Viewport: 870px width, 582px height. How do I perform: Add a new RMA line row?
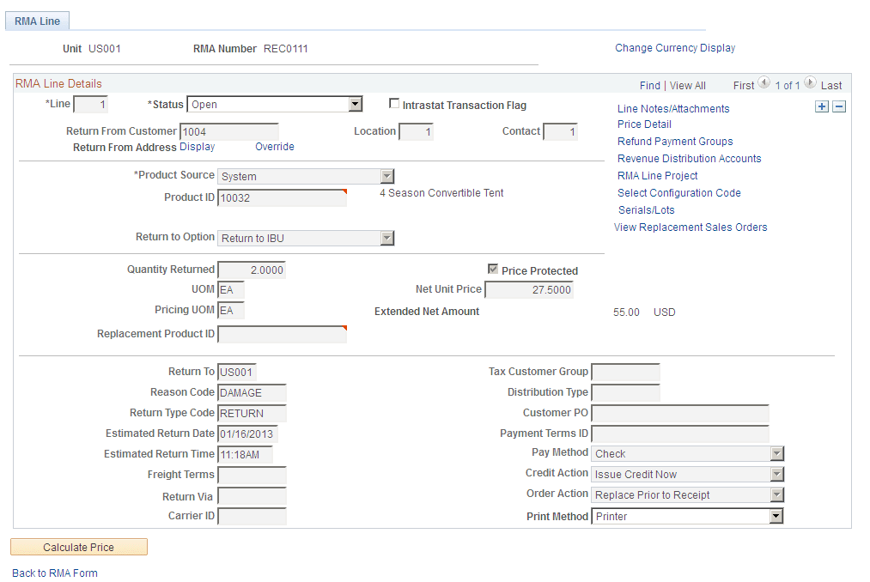(x=822, y=106)
